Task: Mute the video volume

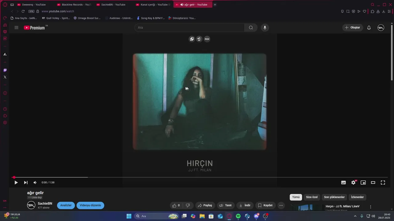Action: (35, 182)
